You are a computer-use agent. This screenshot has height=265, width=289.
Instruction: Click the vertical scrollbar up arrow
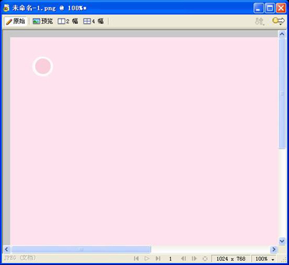pos(282,34)
